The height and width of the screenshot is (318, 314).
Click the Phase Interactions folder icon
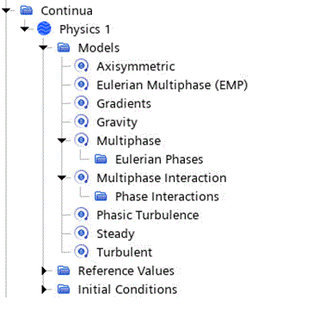(x=101, y=196)
